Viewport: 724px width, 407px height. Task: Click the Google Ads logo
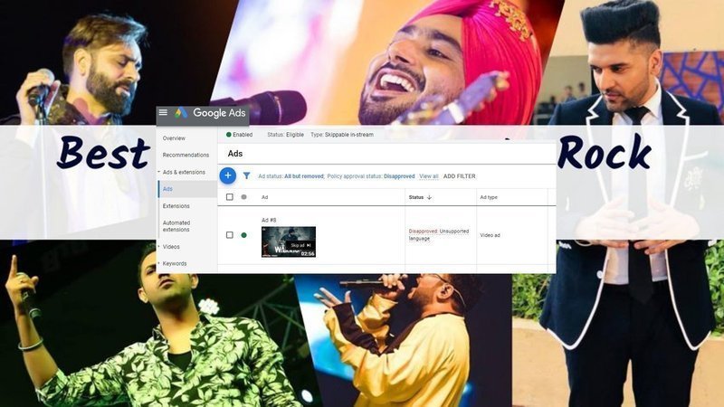pos(181,113)
